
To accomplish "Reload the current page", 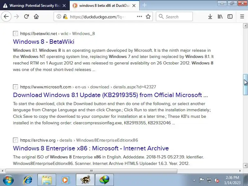I will click(x=26, y=16).
